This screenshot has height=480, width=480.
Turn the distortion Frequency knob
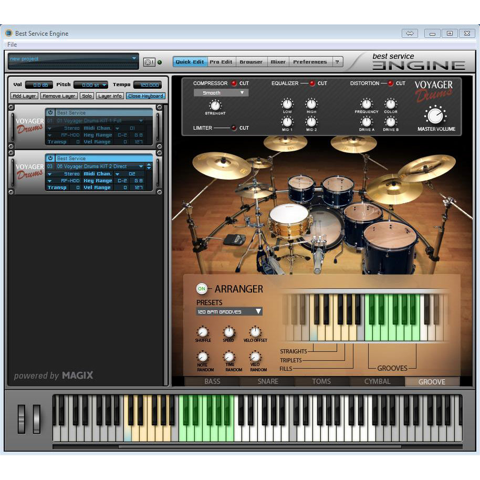(x=366, y=104)
